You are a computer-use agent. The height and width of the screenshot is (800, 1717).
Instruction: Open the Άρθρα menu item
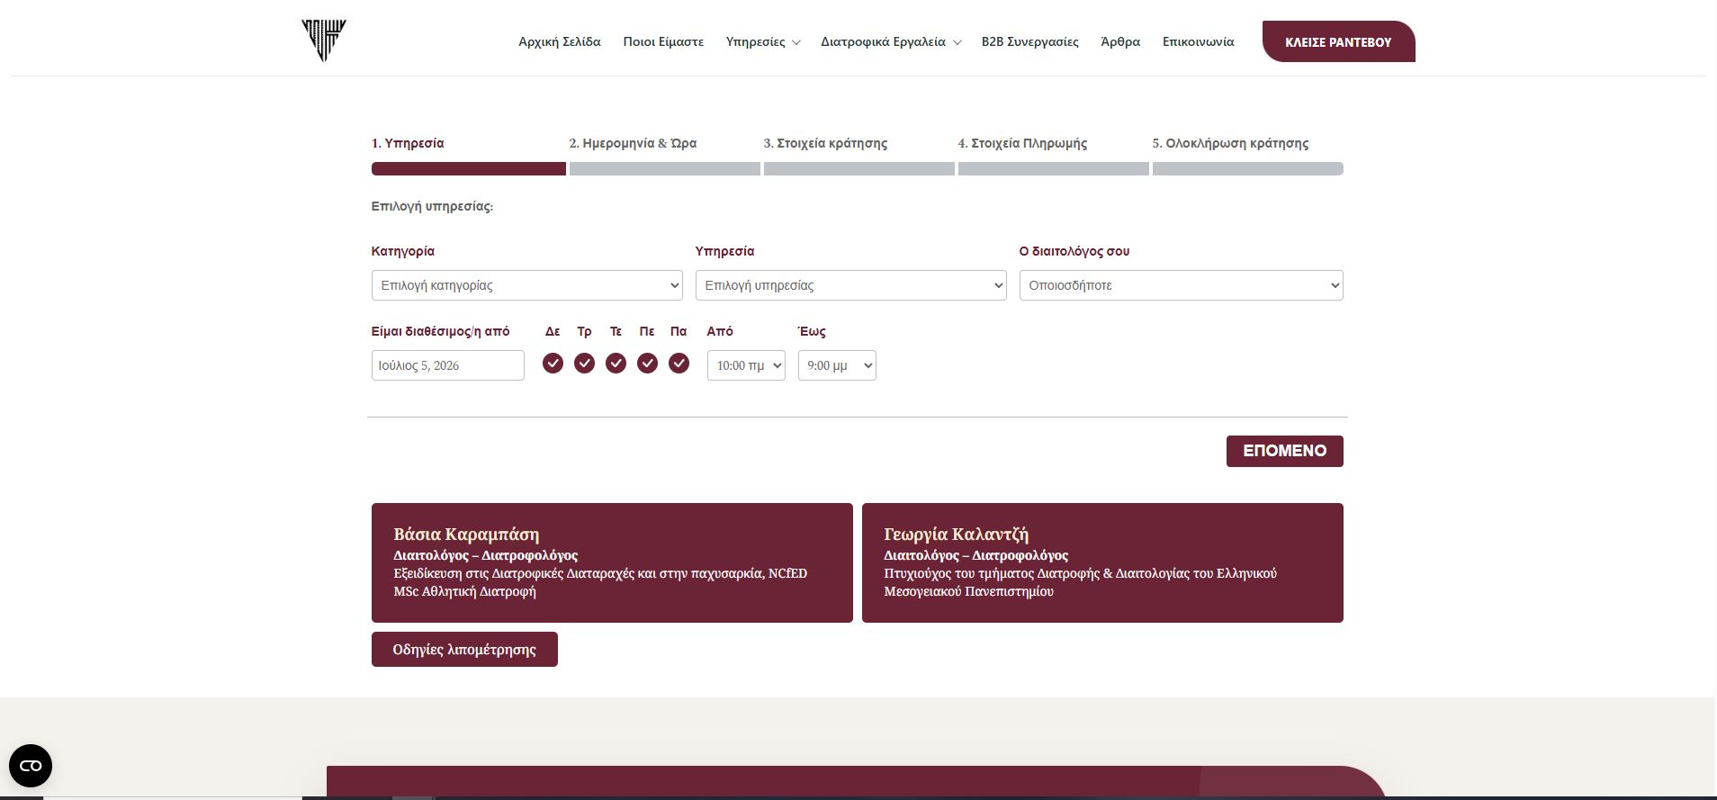[x=1120, y=41]
